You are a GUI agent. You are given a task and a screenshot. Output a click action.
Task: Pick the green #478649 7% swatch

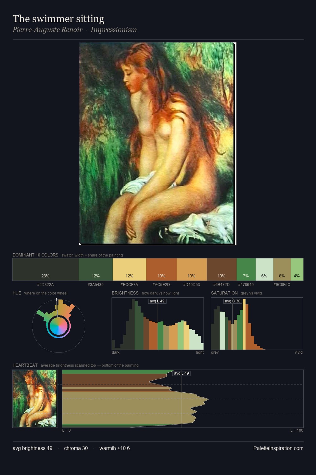246,269
